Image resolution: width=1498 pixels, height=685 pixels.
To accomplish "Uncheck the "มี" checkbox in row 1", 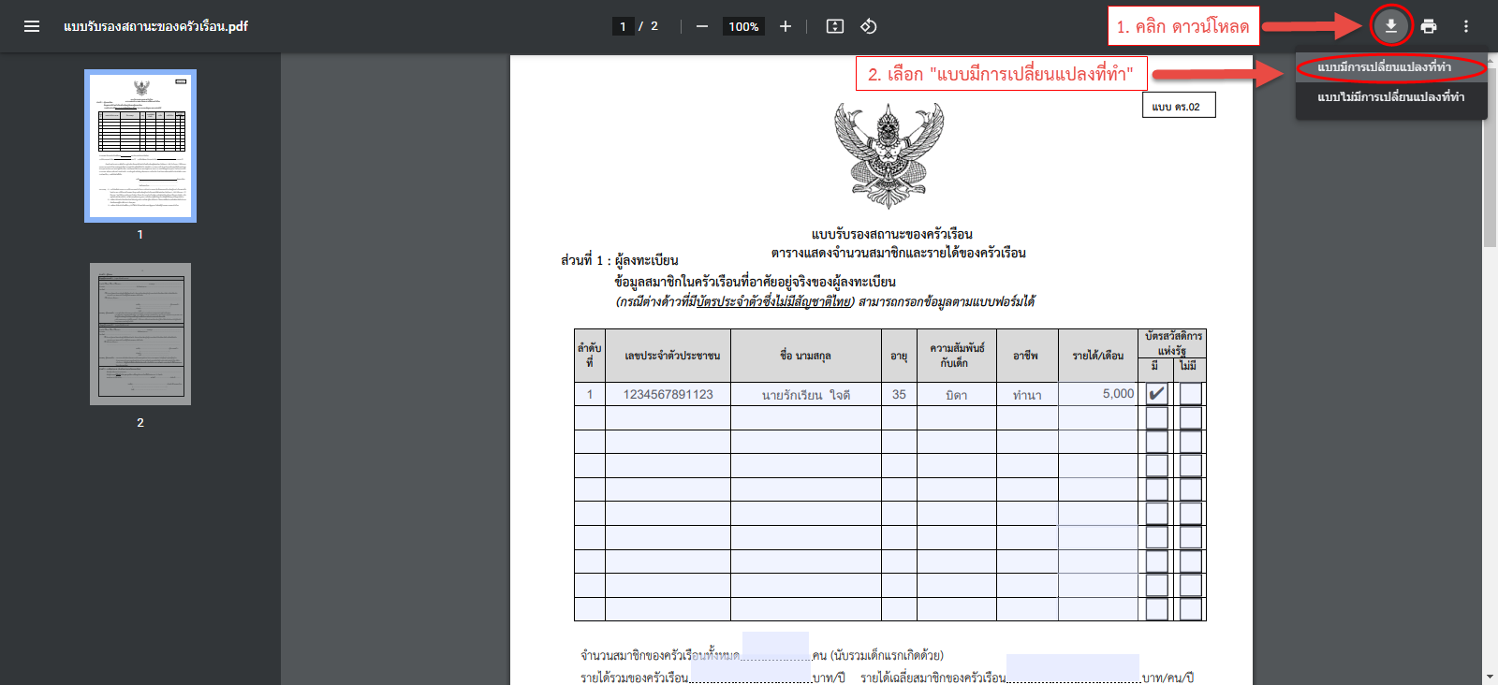I will click(1157, 394).
